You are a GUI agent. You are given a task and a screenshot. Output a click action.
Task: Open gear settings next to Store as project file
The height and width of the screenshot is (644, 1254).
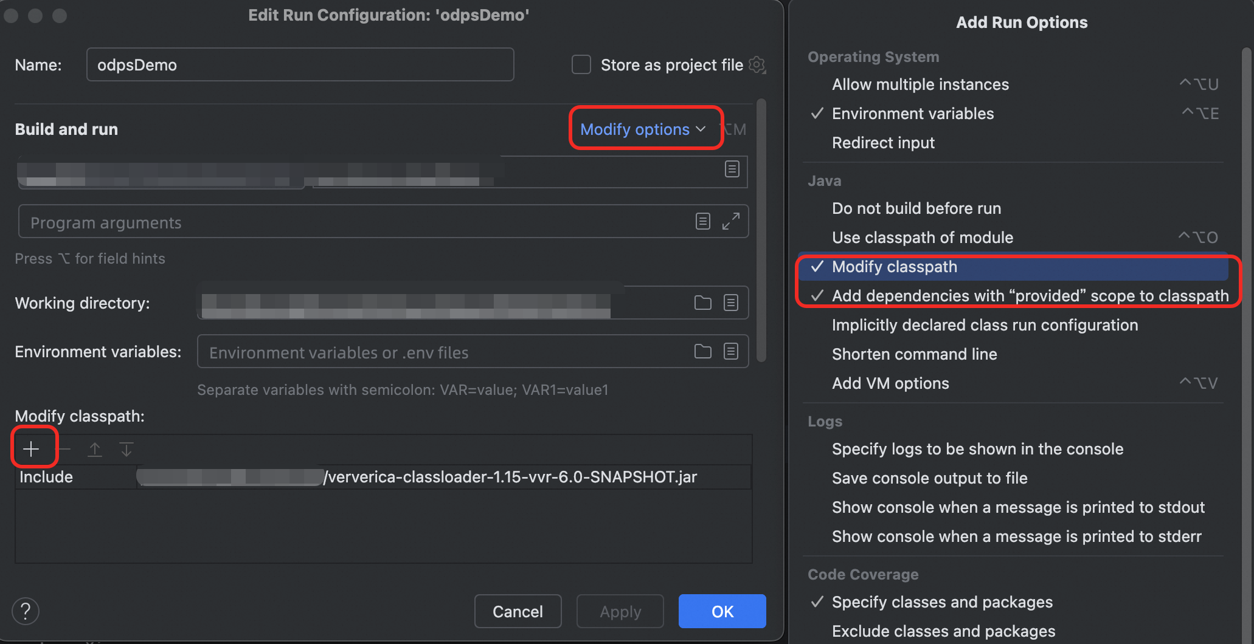tap(757, 64)
